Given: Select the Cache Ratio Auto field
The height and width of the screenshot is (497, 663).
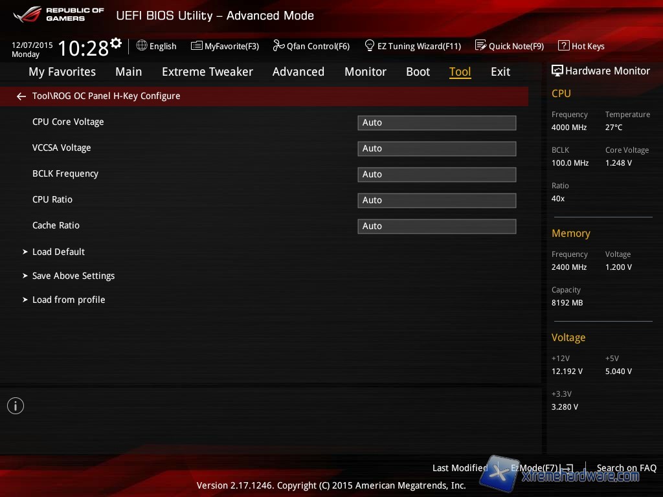Looking at the screenshot, I should point(436,226).
